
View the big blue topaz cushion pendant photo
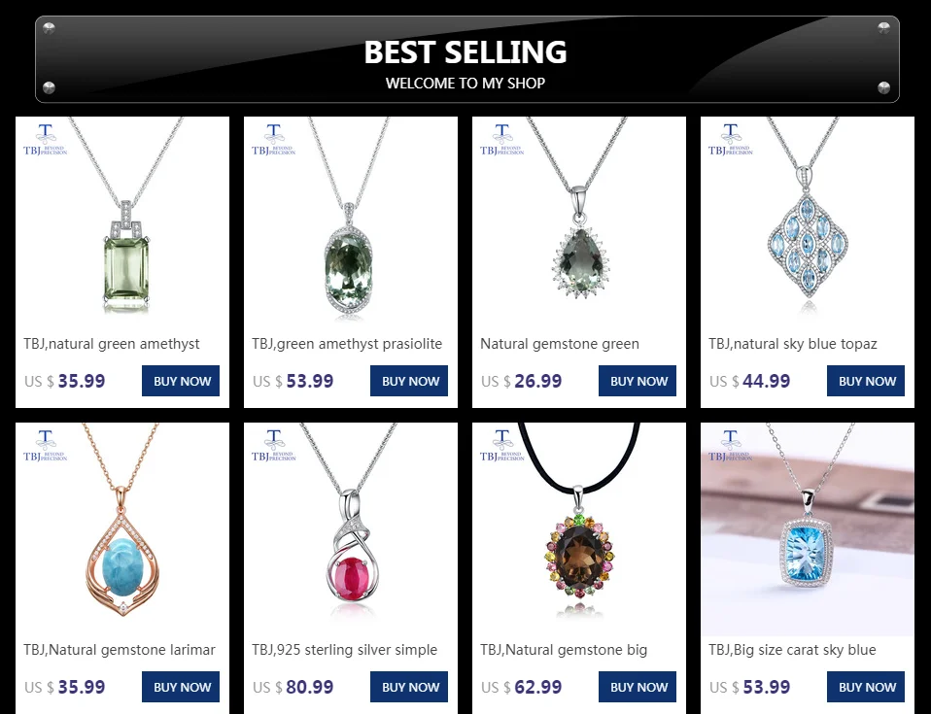tap(808, 529)
